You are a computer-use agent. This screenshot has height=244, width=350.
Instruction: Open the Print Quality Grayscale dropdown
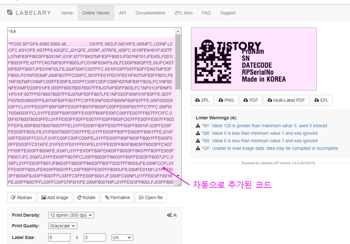pyautogui.click(x=63, y=226)
